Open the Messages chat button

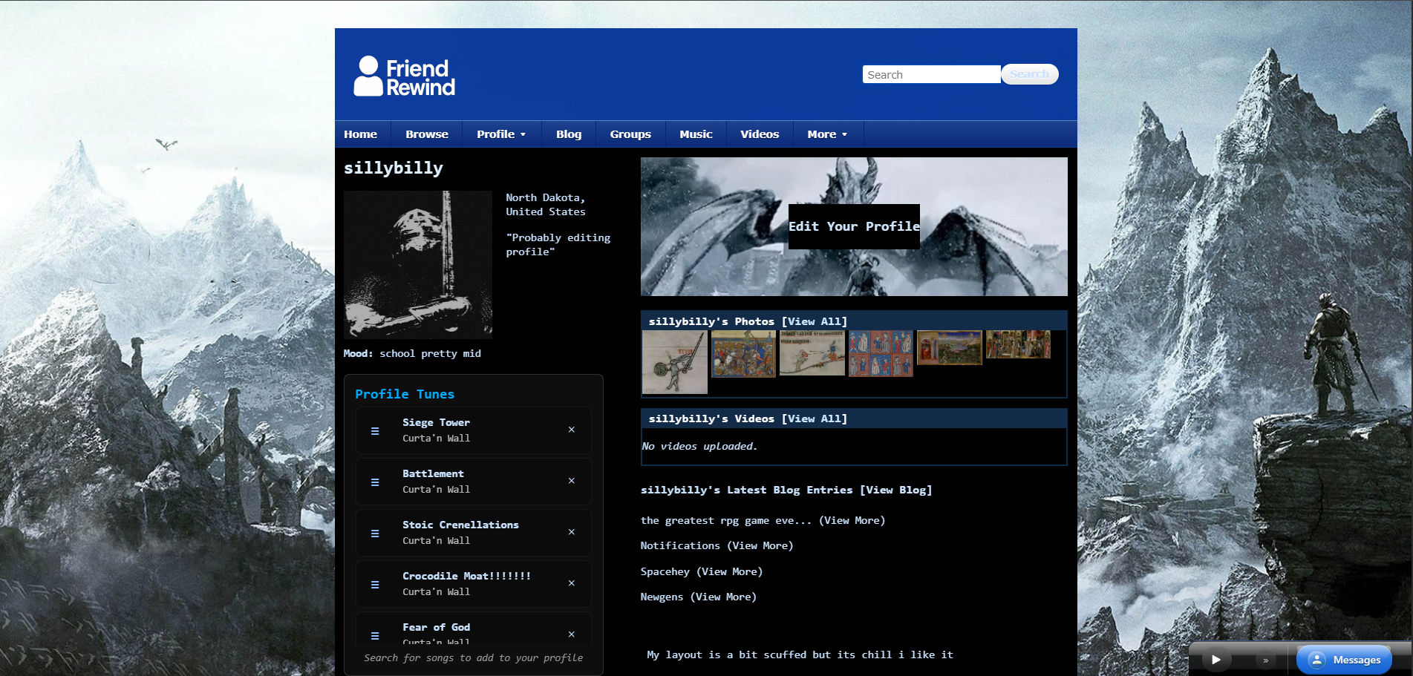click(1344, 660)
